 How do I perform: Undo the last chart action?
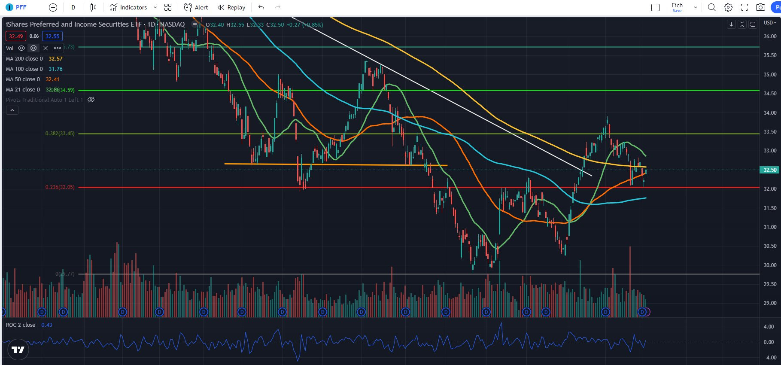[x=261, y=7]
